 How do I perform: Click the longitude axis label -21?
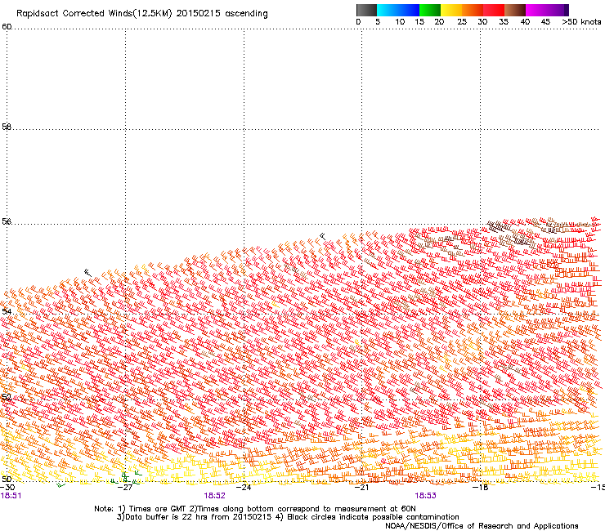point(361,488)
